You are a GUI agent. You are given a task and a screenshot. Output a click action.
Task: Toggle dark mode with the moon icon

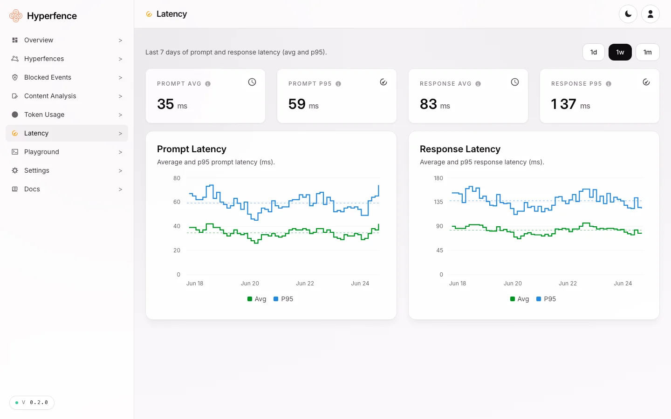pyautogui.click(x=628, y=14)
